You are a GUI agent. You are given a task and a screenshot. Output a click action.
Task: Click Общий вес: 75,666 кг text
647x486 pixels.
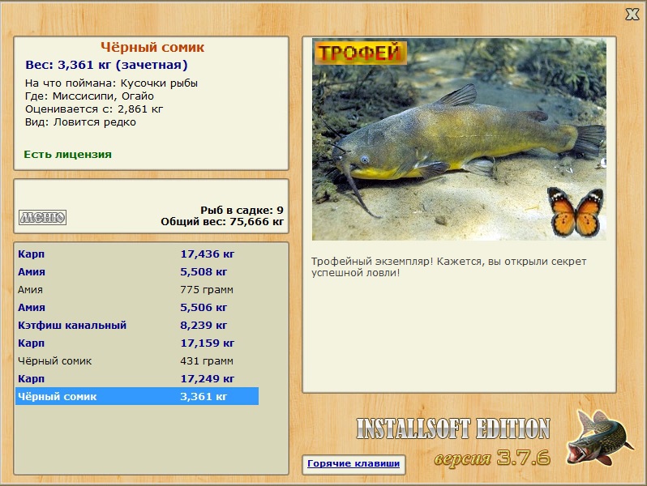pos(222,222)
